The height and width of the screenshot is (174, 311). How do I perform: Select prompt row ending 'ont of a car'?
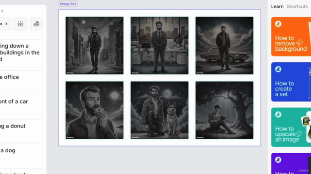(x=21, y=107)
